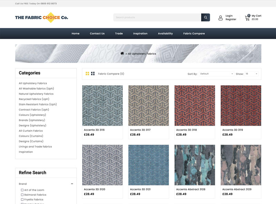Select Natural Upholstery Fabrics category
Image resolution: width=276 pixels, height=204 pixels.
pyautogui.click(x=36, y=94)
